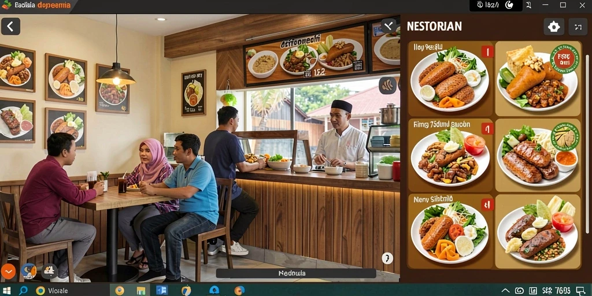This screenshot has width=592, height=296.
Task: Open the notification center icon
Action: [x=582, y=291]
